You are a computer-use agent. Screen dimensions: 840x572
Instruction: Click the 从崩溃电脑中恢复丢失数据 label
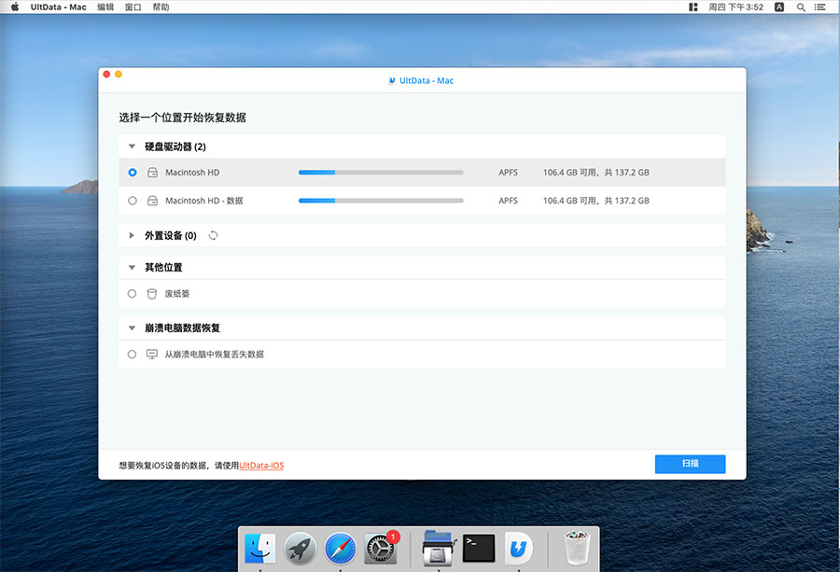(x=215, y=354)
